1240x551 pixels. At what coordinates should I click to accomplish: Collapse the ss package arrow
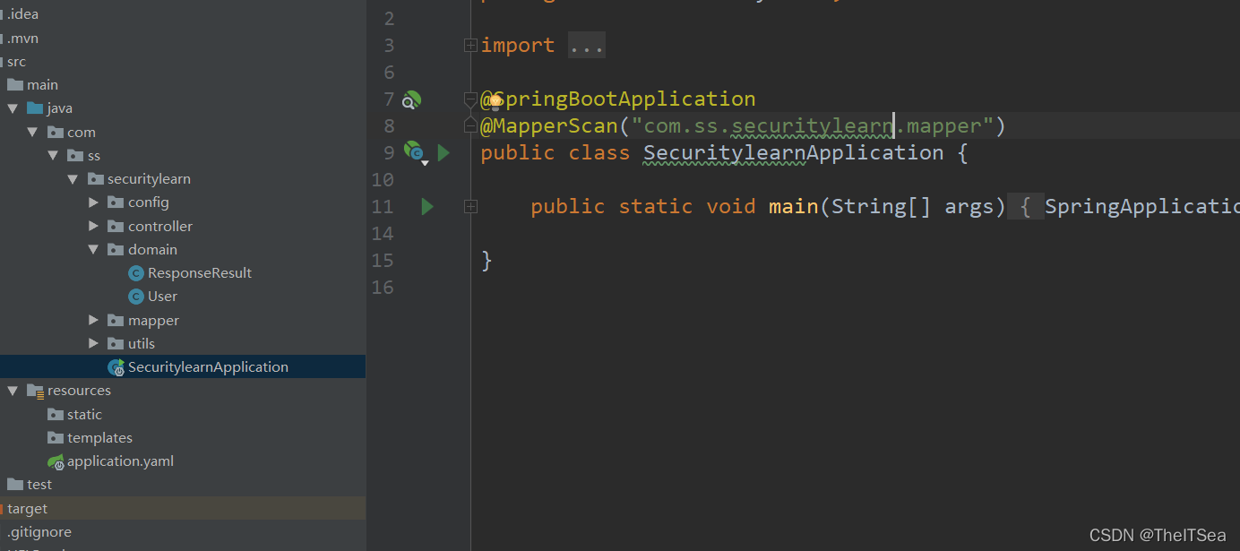click(53, 155)
